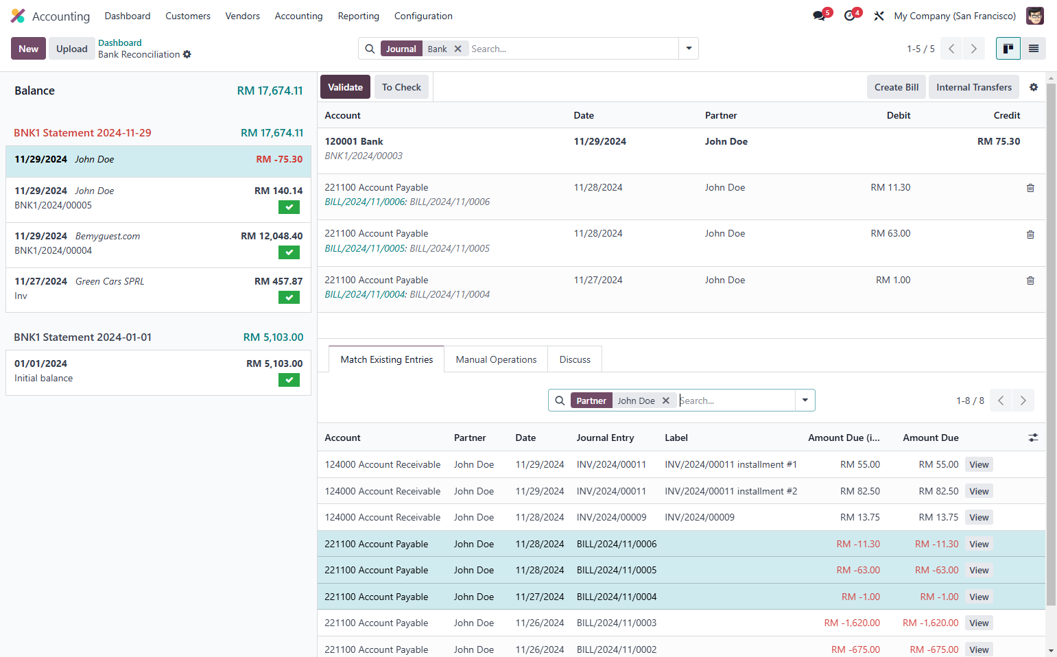Follow the Dashboard breadcrumb link
Screen dimensions: 1057x657
(x=120, y=43)
